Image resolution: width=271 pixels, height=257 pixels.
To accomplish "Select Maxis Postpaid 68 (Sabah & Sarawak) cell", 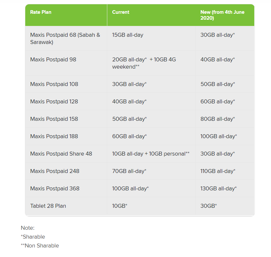I will click(65, 38).
